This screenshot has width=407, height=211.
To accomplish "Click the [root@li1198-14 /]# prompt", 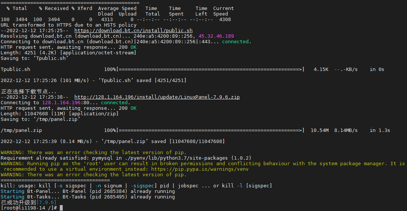I will (29, 208).
